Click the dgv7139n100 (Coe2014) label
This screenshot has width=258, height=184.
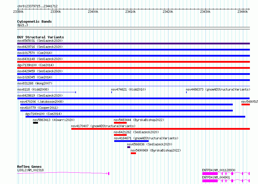pos(36,65)
